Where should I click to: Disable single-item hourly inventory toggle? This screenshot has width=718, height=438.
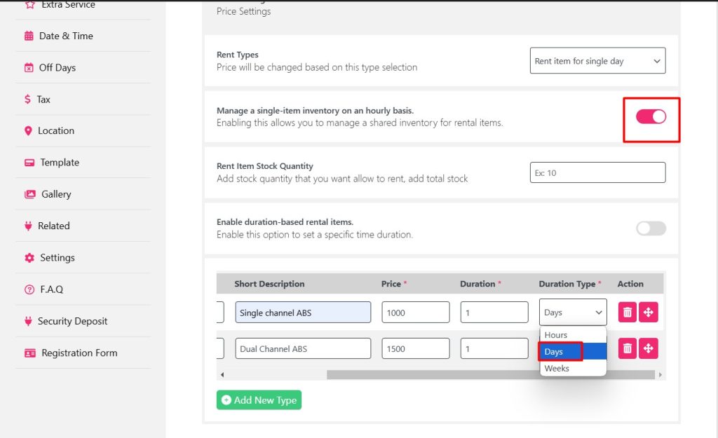click(x=651, y=116)
